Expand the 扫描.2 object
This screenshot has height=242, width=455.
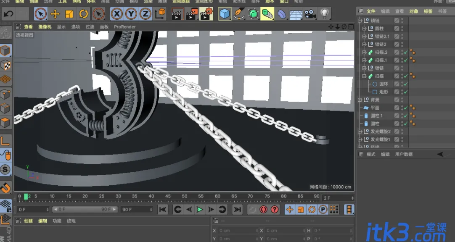tap(365, 53)
